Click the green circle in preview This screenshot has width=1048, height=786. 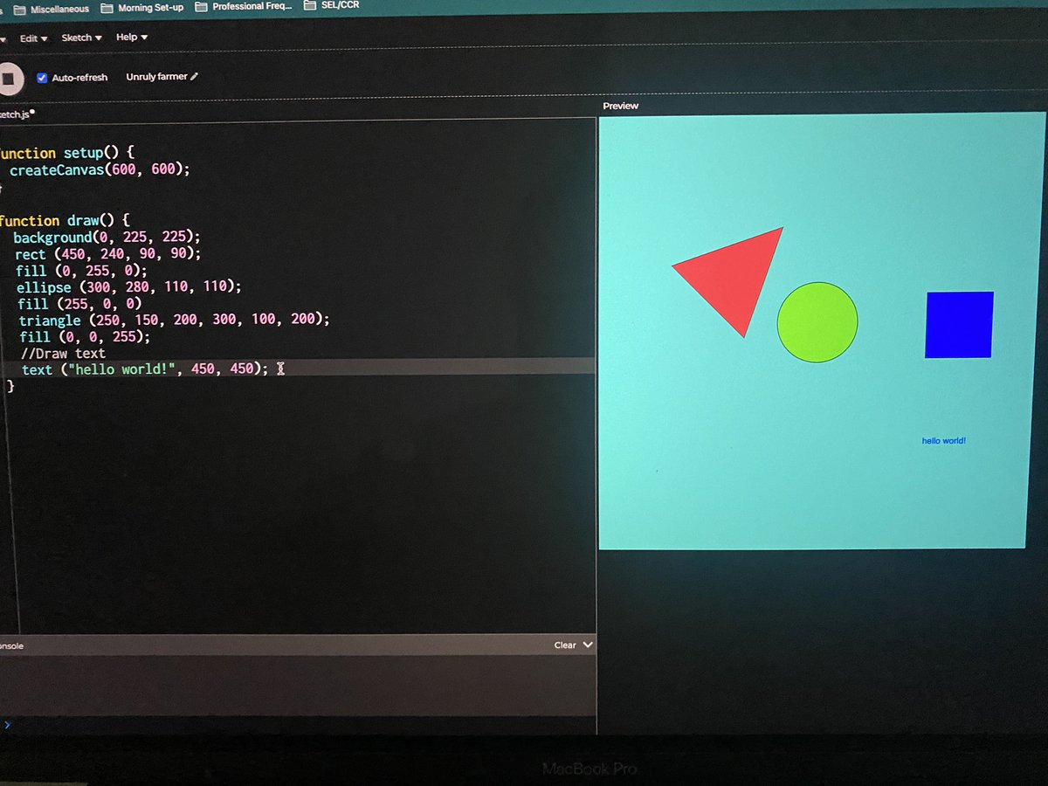point(817,322)
